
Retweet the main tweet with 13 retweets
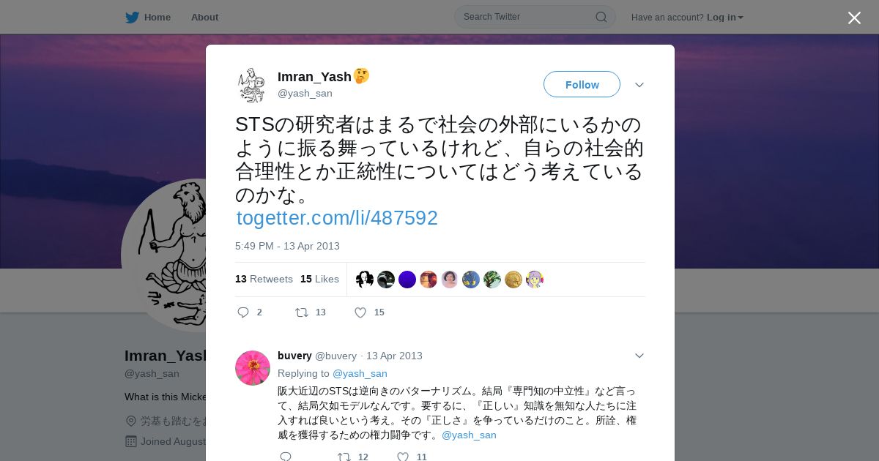[302, 312]
